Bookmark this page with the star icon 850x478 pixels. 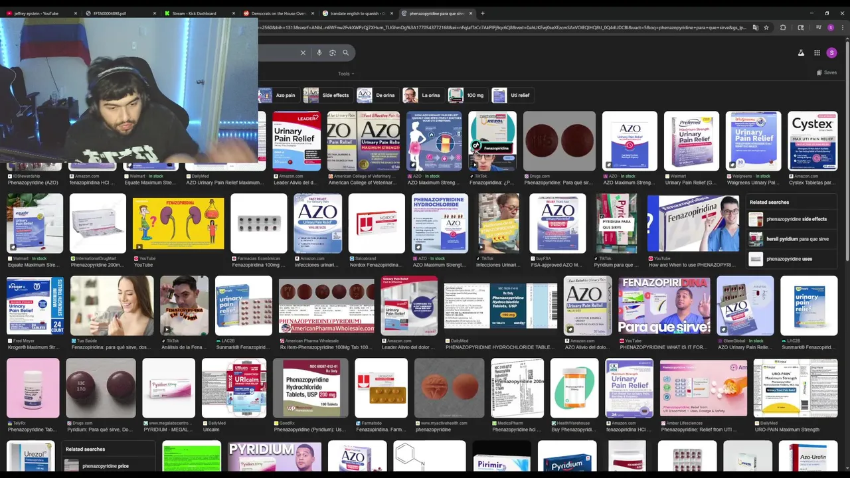766,28
